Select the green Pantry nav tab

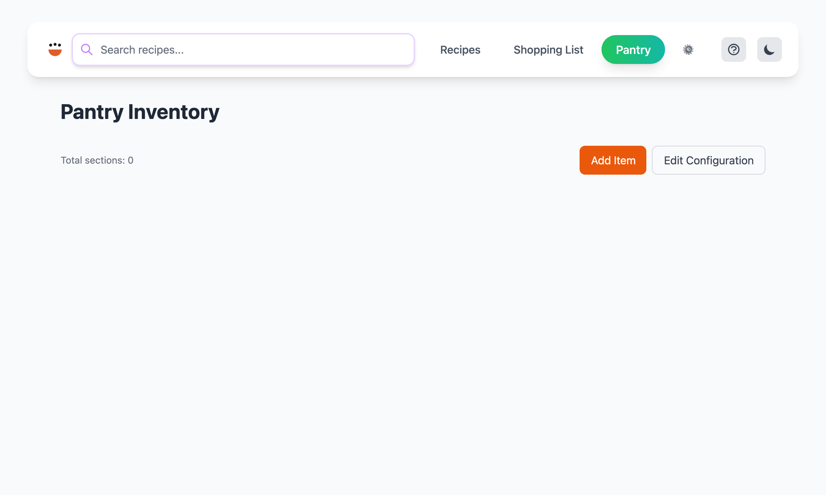click(x=633, y=49)
